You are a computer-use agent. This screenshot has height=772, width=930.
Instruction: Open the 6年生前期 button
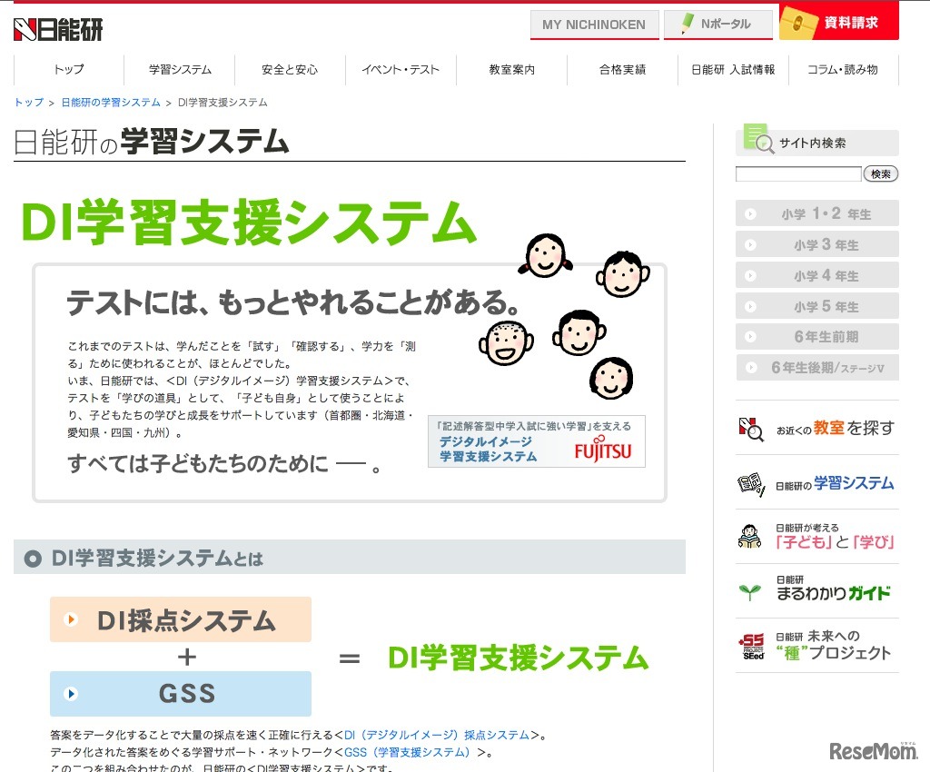817,337
